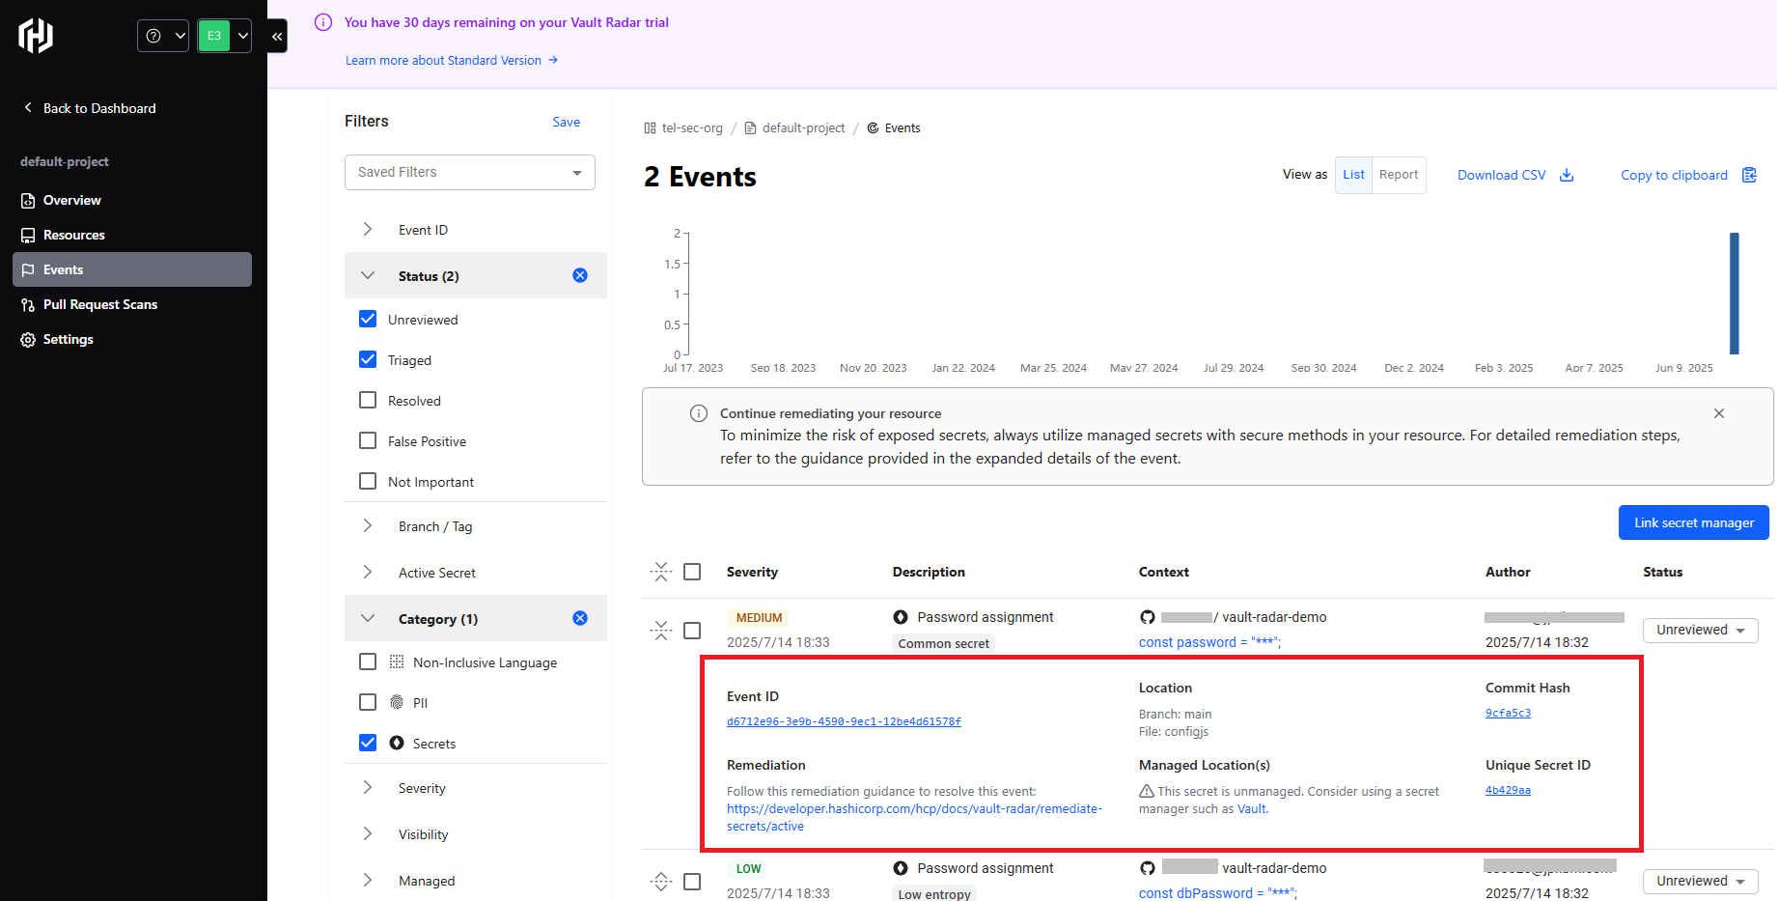The height and width of the screenshot is (901, 1777).
Task: Click the Non-Inclusive Language category icon
Action: pos(397,662)
